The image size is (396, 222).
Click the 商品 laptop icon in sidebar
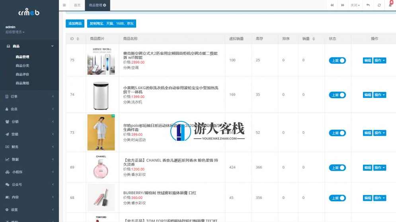click(8, 46)
